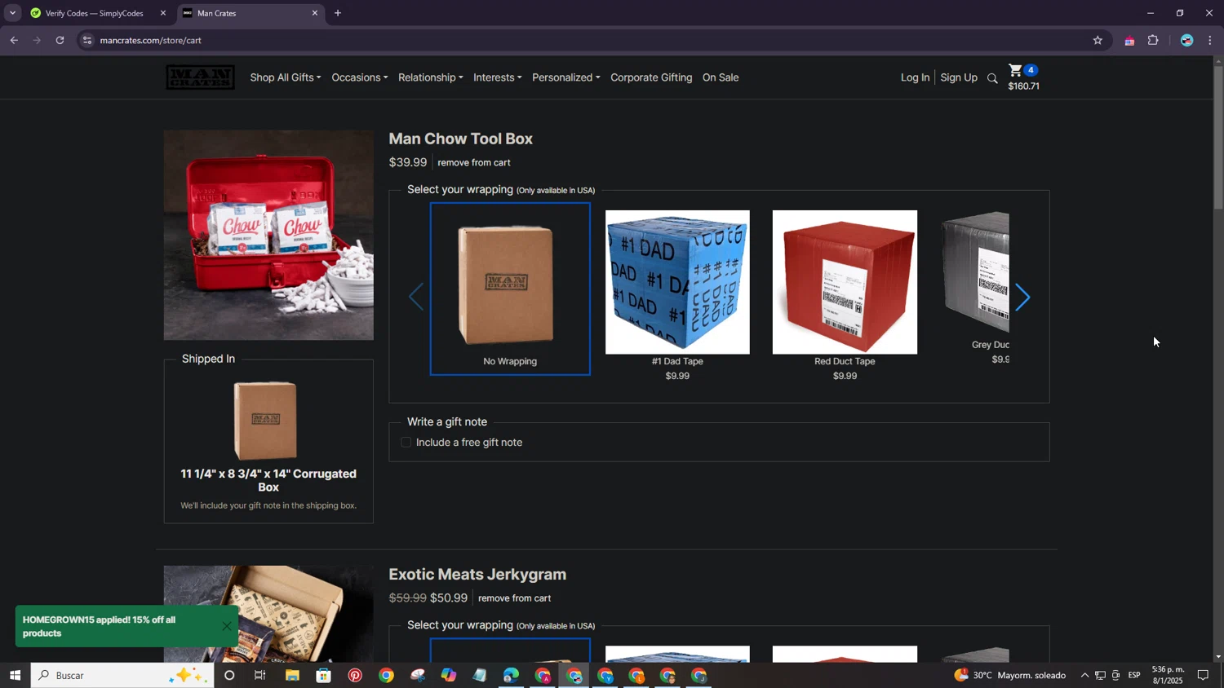Click the Man Crates logo
The width and height of the screenshot is (1224, 688).
click(200, 77)
